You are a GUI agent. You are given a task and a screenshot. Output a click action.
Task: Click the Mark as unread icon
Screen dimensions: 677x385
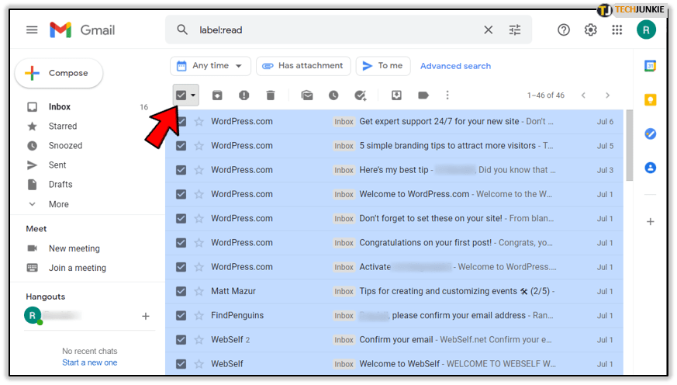307,95
